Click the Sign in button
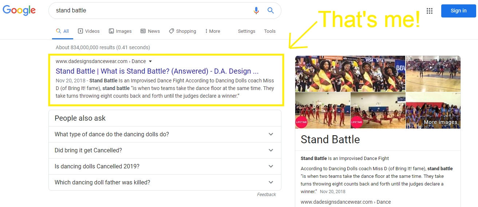Image resolution: width=478 pixels, height=207 pixels. point(458,11)
